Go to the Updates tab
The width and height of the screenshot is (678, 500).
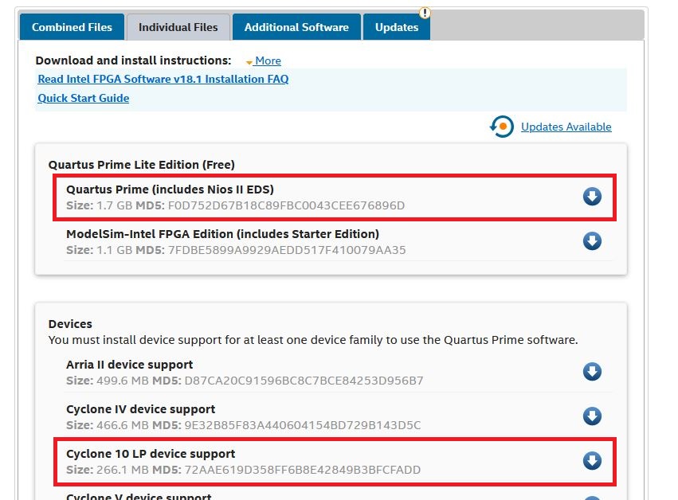coord(397,27)
